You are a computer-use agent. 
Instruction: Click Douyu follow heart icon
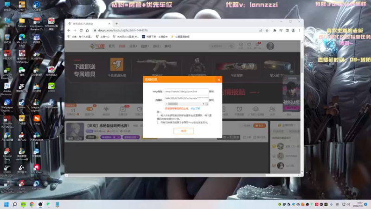tap(249, 45)
